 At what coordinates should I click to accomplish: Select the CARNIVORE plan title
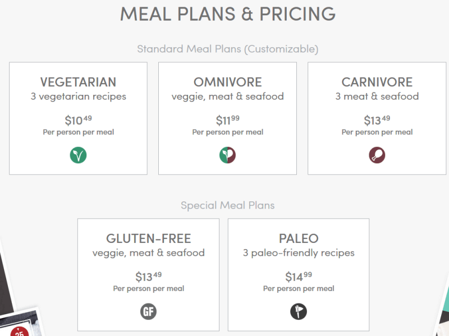pyautogui.click(x=377, y=82)
